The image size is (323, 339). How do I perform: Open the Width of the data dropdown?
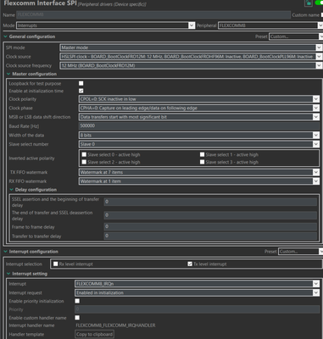[199, 135]
